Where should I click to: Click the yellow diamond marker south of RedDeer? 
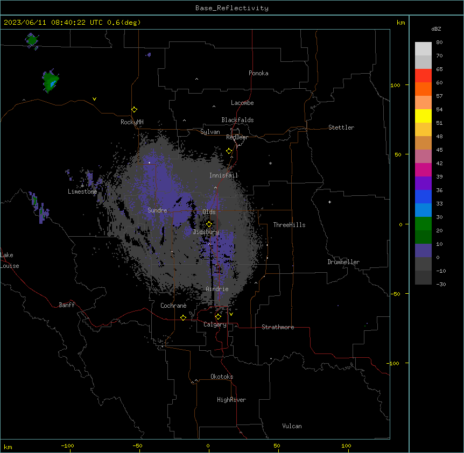pos(229,151)
